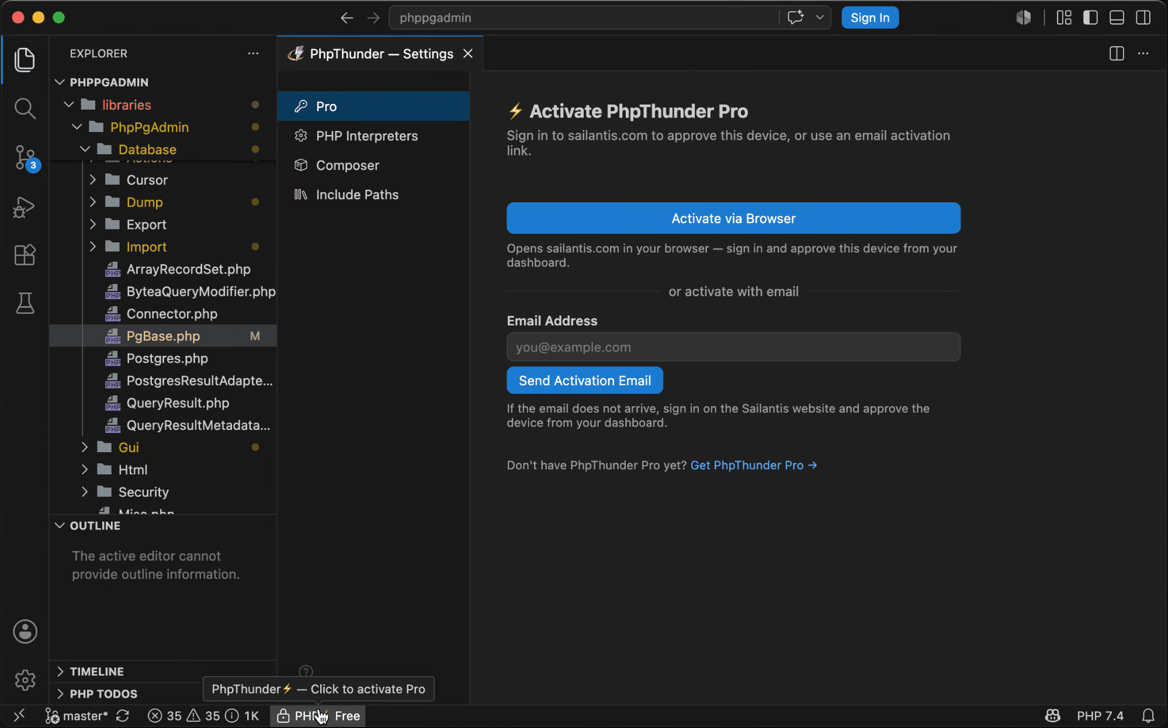Open the Accounts icon in activity bar
Screen dimensions: 1168x728
[x=25, y=632]
